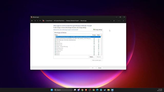Click the Control Panel taskbar icon
The width and height of the screenshot is (164, 92).
click(112, 90)
